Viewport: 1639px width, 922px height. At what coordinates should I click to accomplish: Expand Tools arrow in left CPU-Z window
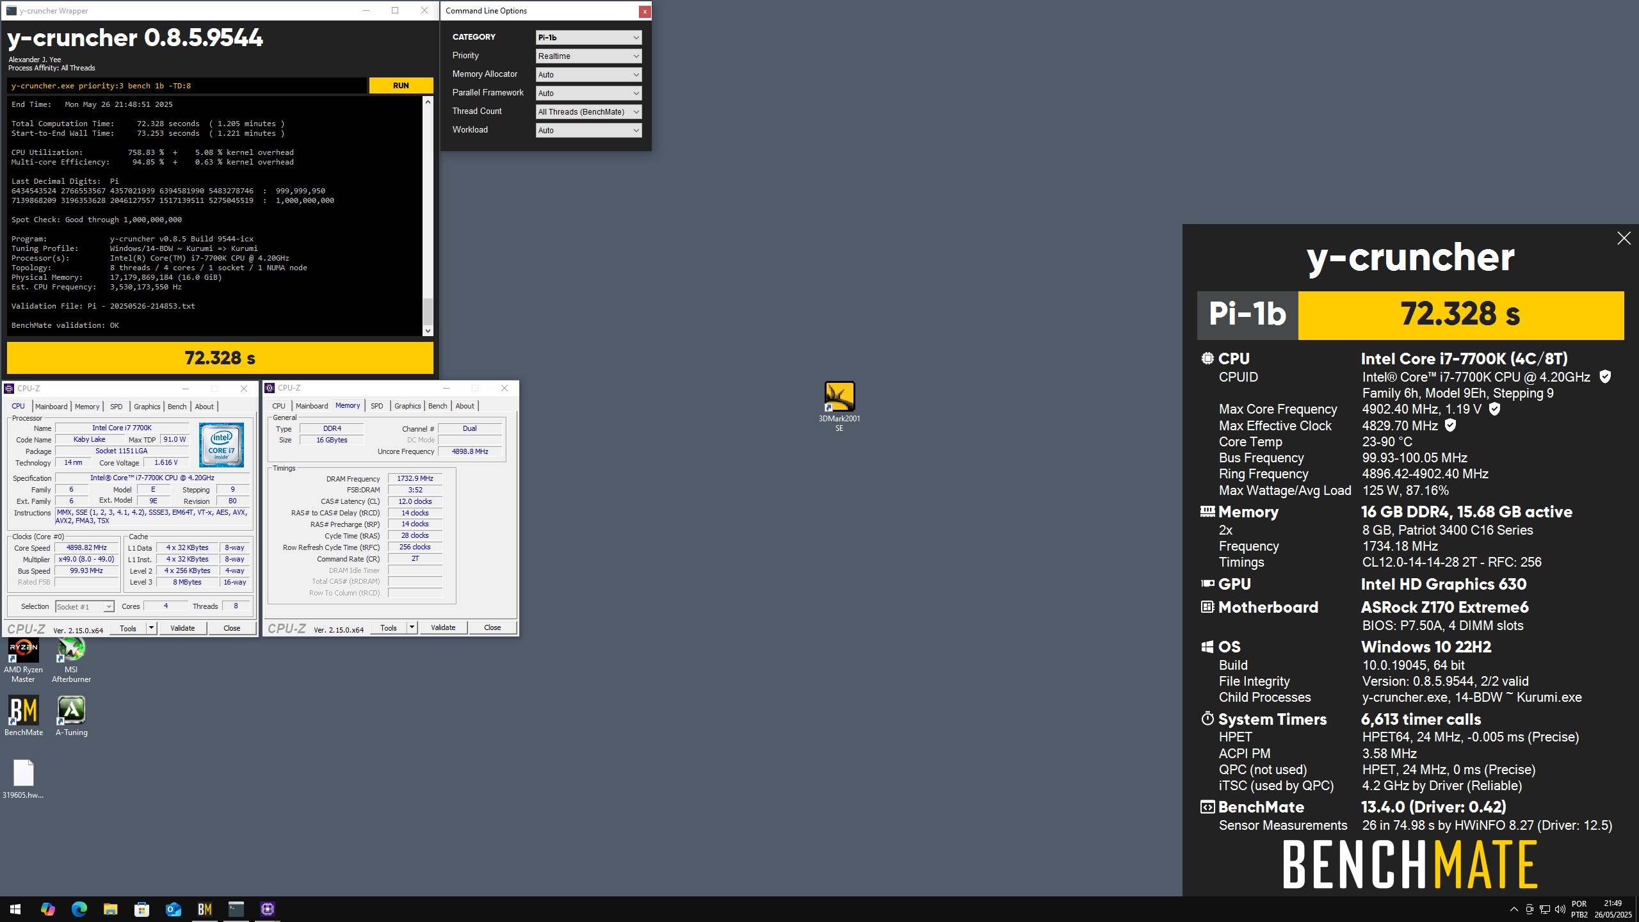point(151,628)
